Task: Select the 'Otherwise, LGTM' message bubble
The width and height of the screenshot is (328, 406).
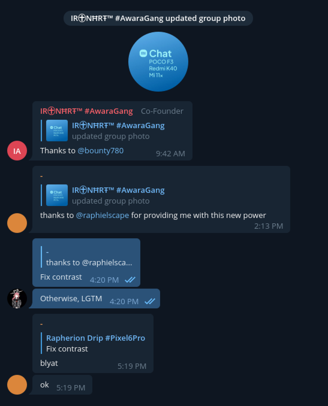Action: tap(96, 299)
